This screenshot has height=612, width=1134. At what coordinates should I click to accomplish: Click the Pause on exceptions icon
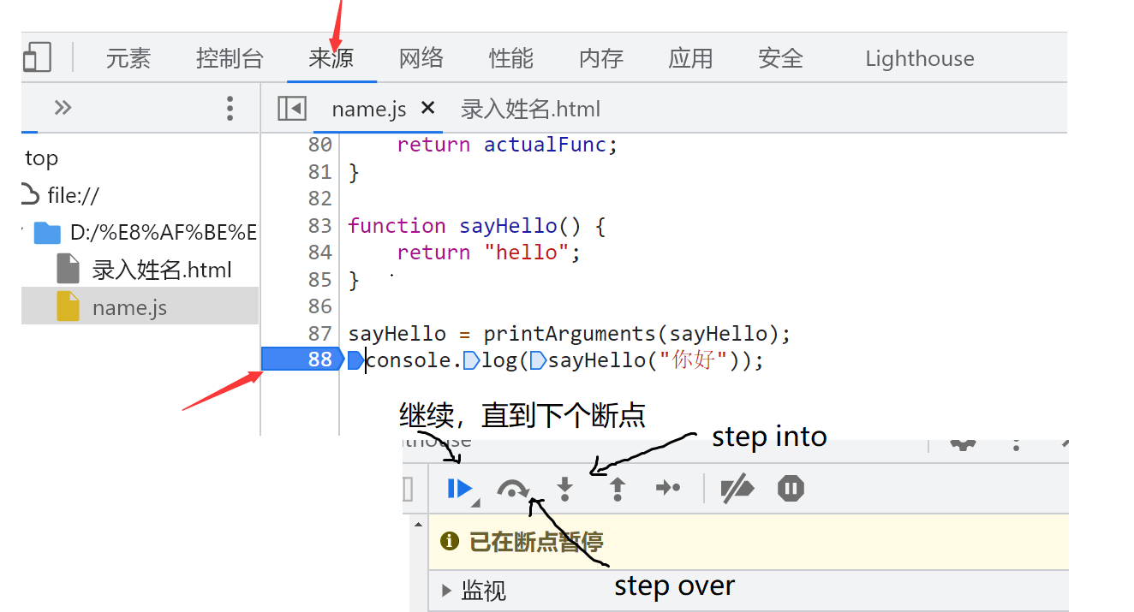tap(790, 489)
